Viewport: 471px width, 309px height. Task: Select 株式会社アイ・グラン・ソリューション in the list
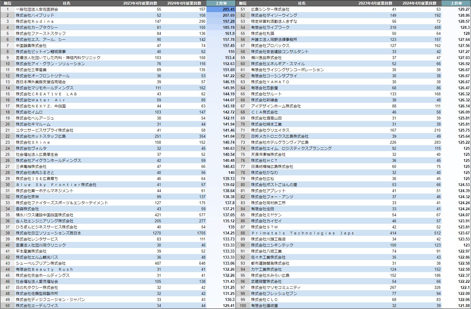point(50,64)
